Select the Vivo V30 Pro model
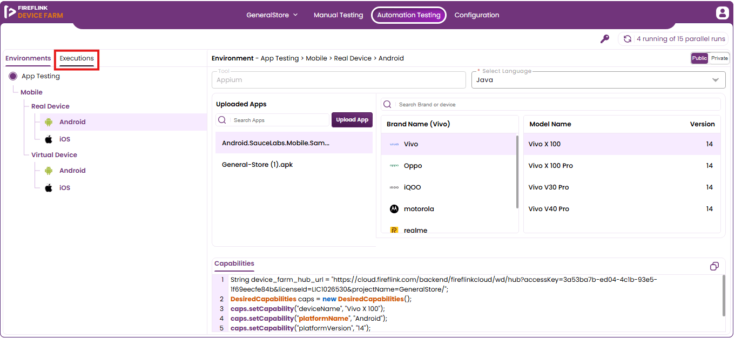The image size is (735, 338). (622, 187)
